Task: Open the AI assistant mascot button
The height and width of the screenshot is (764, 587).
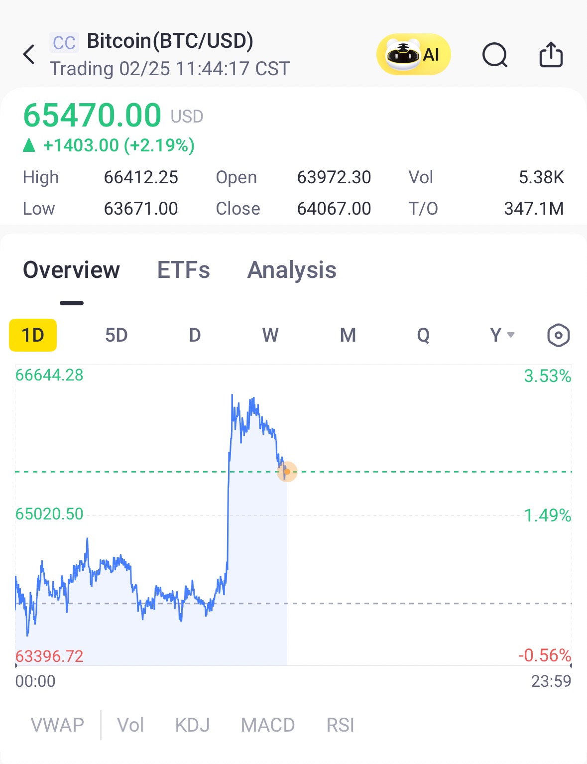Action: click(413, 54)
